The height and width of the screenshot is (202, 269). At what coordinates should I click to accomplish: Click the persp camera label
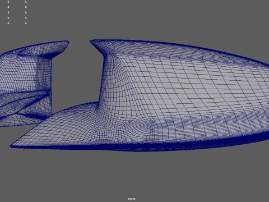[x=132, y=199]
